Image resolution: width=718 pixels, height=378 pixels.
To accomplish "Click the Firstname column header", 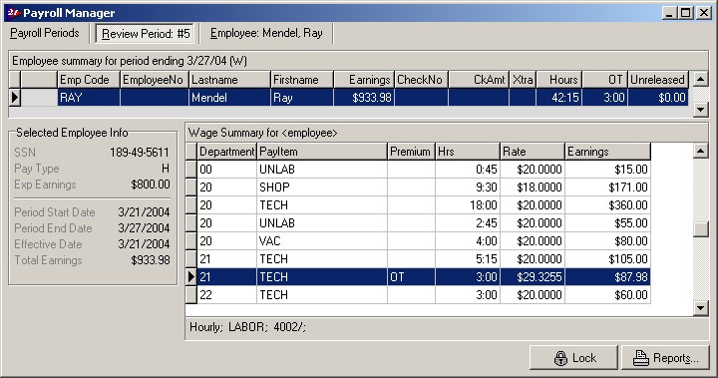I will pos(302,79).
